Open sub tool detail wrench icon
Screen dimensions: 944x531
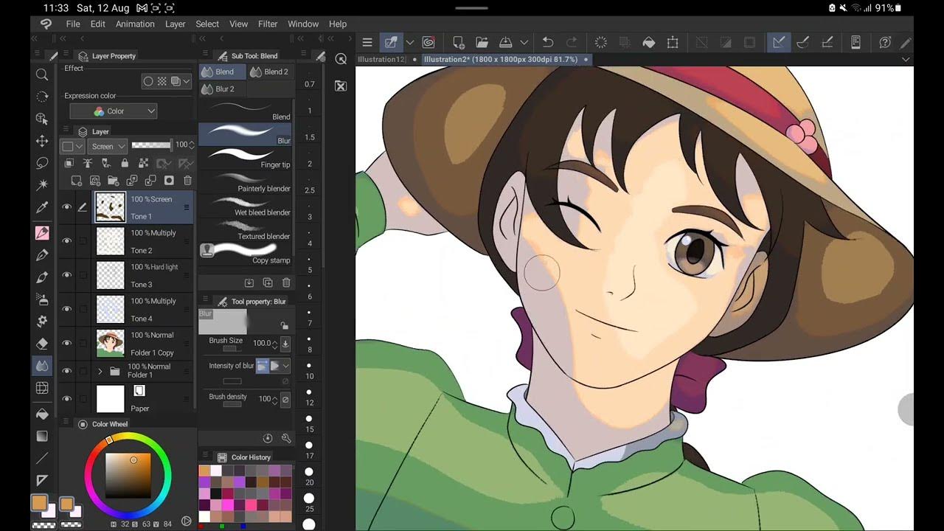pos(286,438)
